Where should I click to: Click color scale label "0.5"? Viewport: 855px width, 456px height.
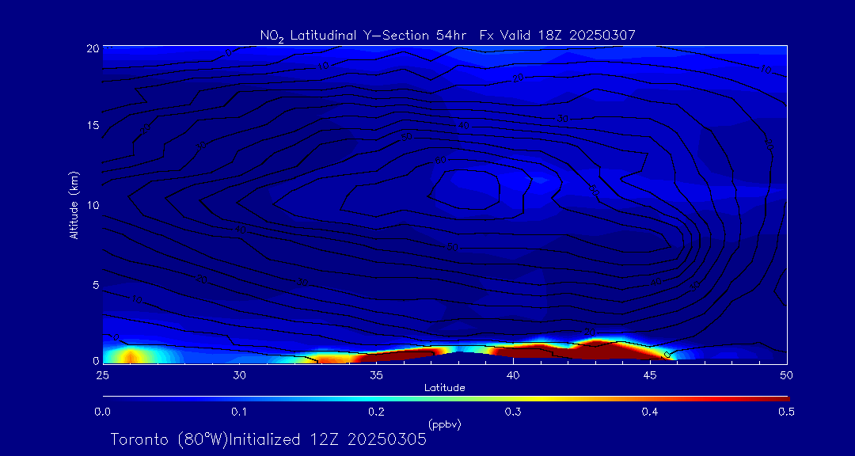pyautogui.click(x=786, y=412)
